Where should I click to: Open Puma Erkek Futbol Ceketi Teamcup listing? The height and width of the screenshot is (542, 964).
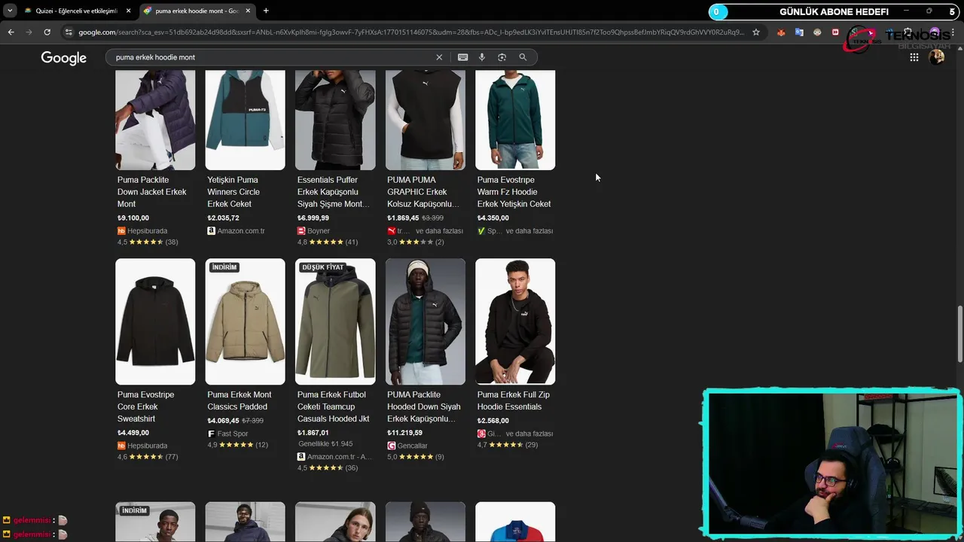[333, 406]
